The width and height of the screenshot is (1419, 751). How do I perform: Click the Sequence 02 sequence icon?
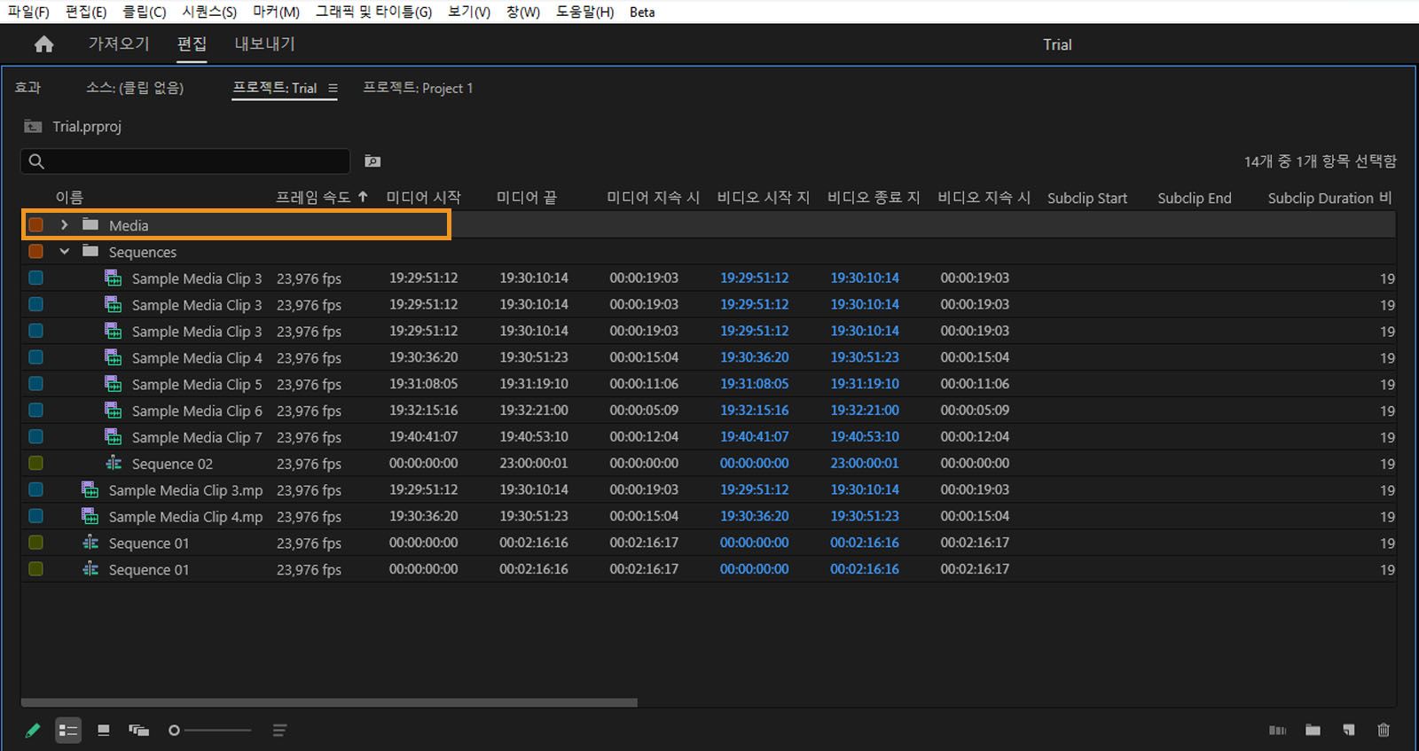(114, 463)
